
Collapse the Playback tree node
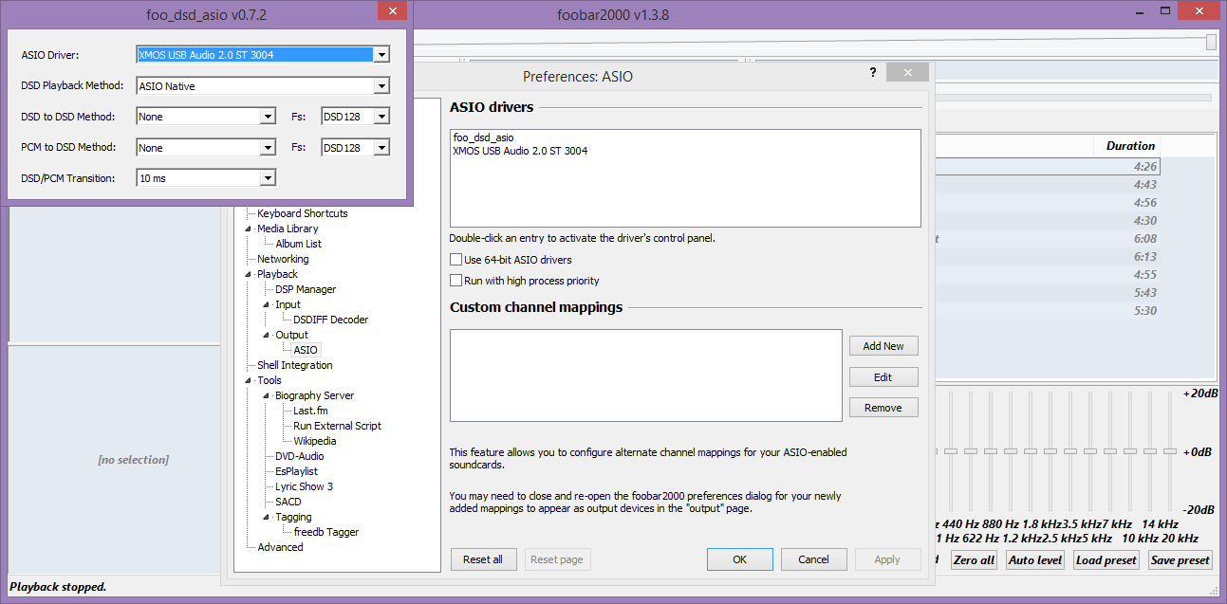click(x=249, y=275)
